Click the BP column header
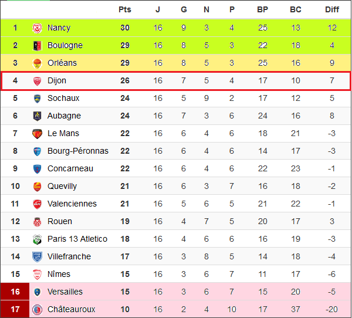The image size is (352, 318). pyautogui.click(x=263, y=9)
